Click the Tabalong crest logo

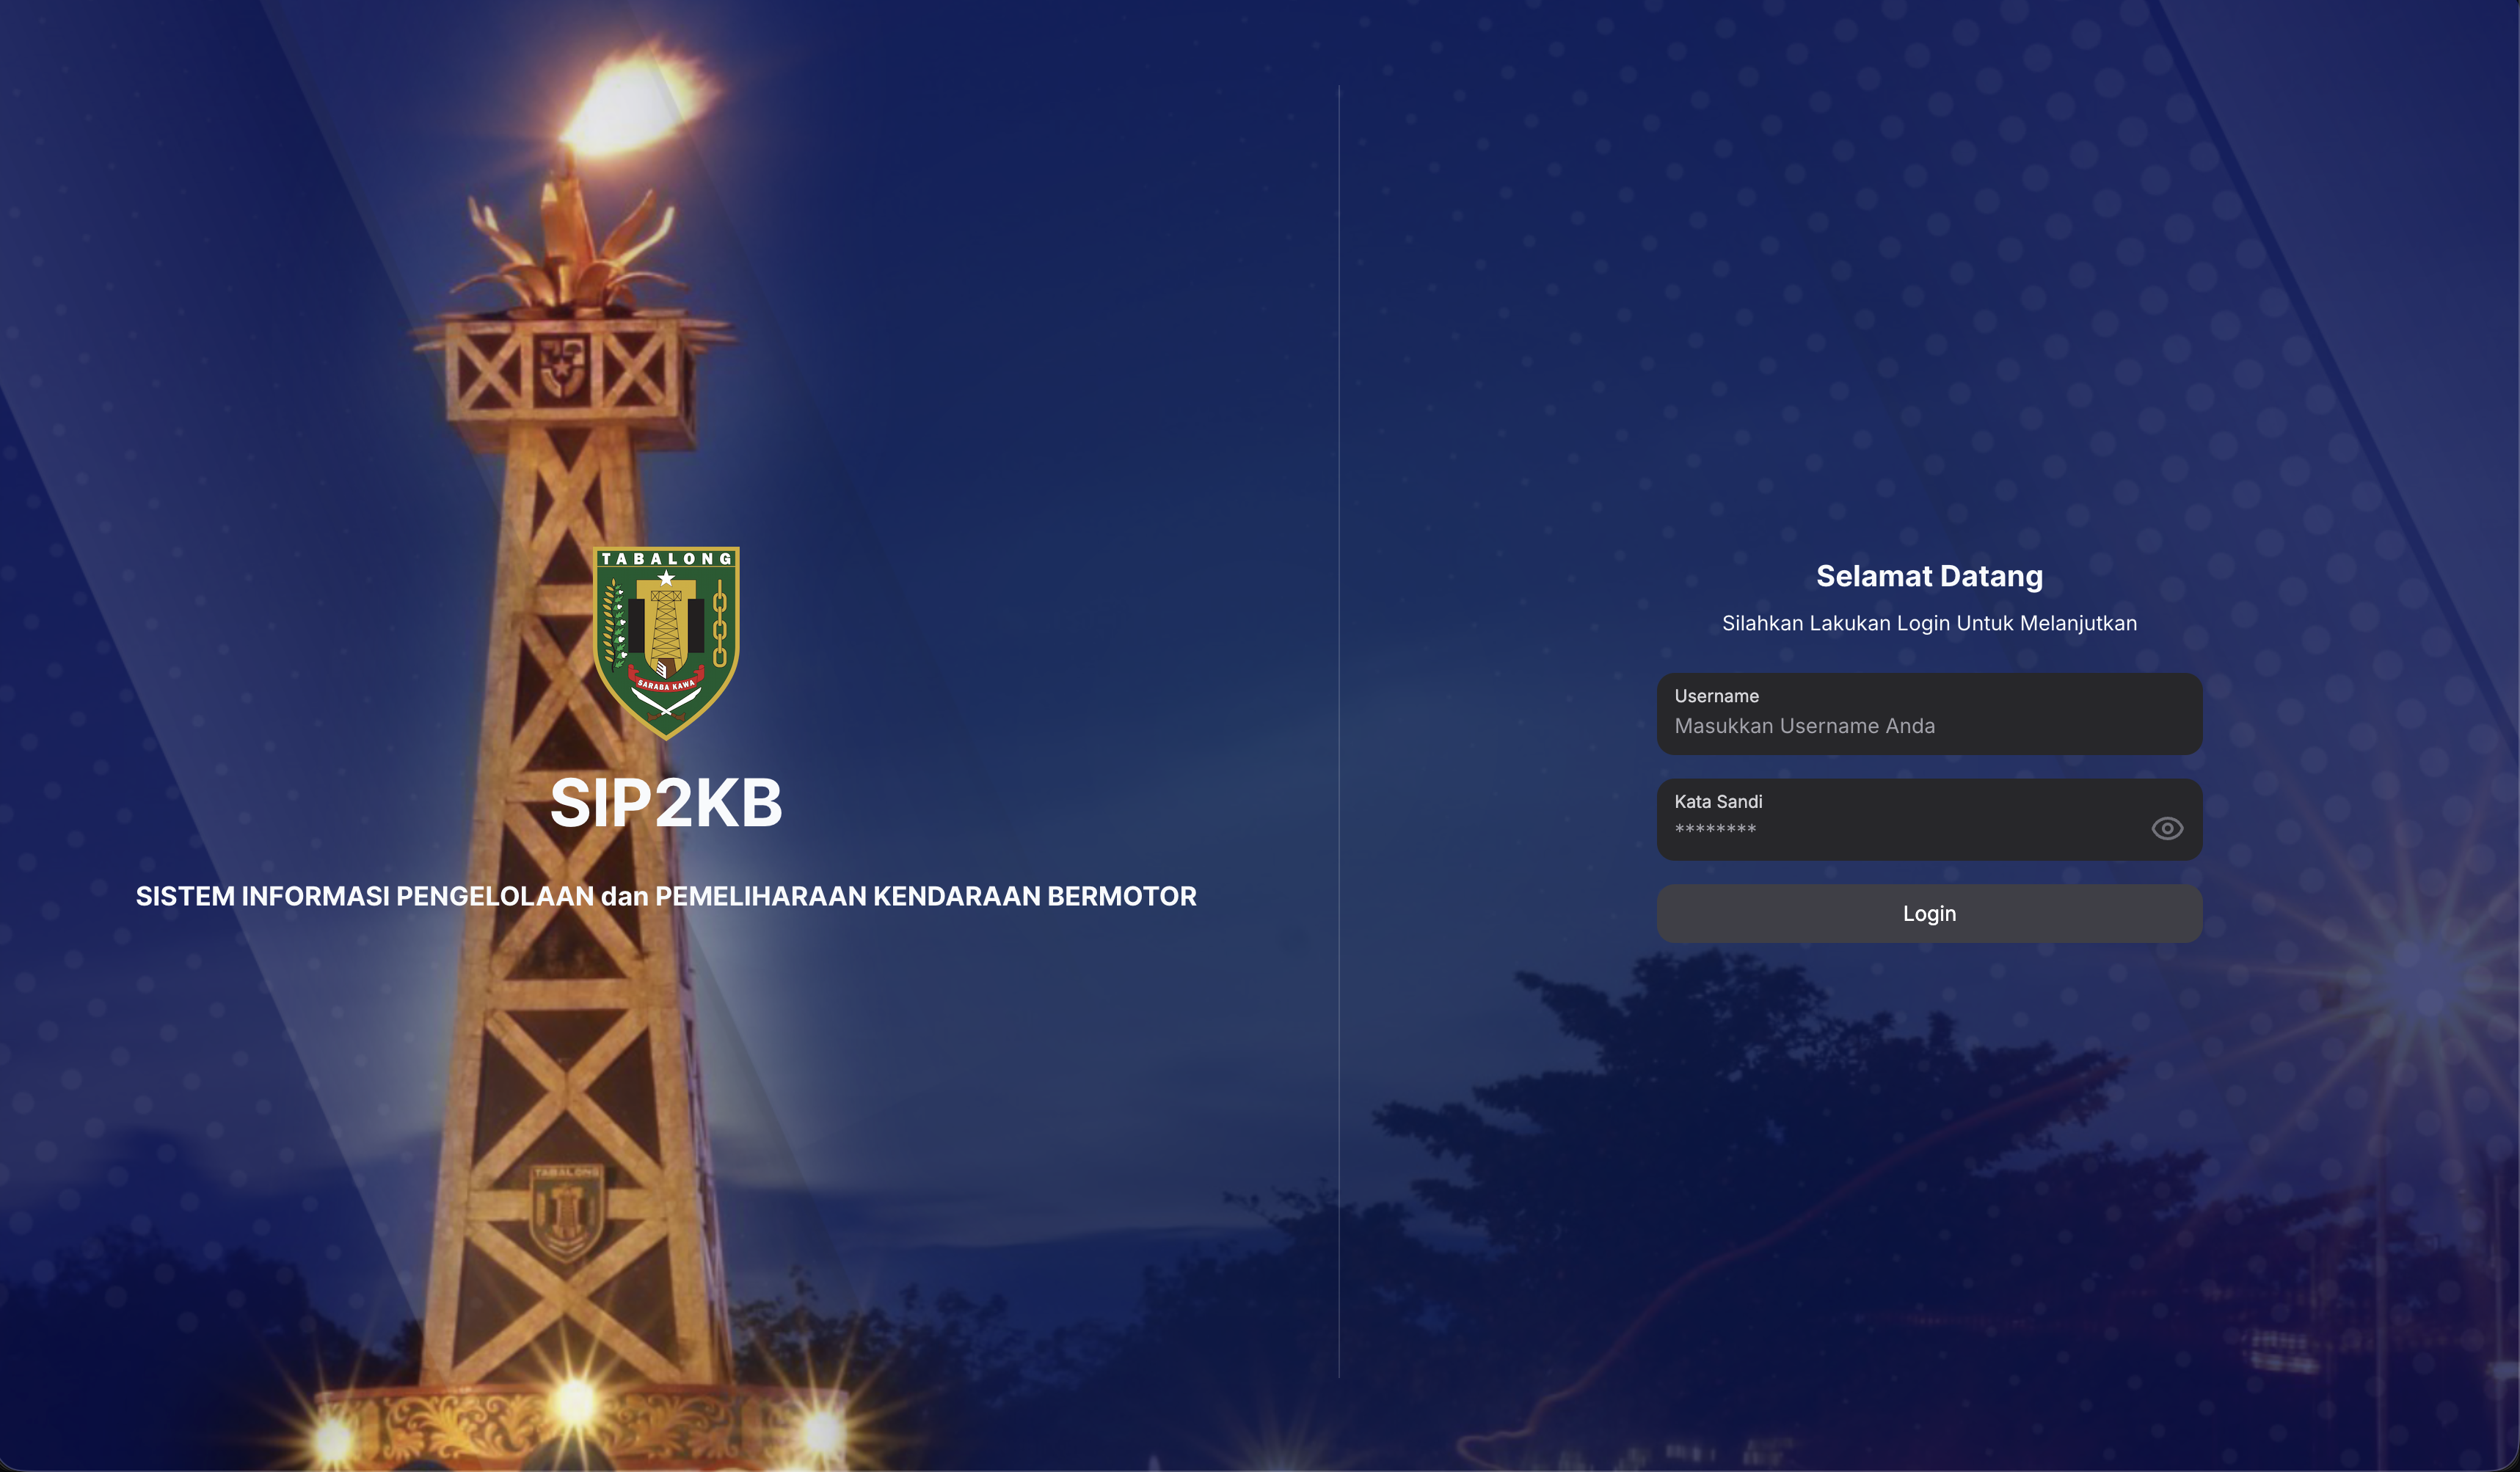click(666, 642)
